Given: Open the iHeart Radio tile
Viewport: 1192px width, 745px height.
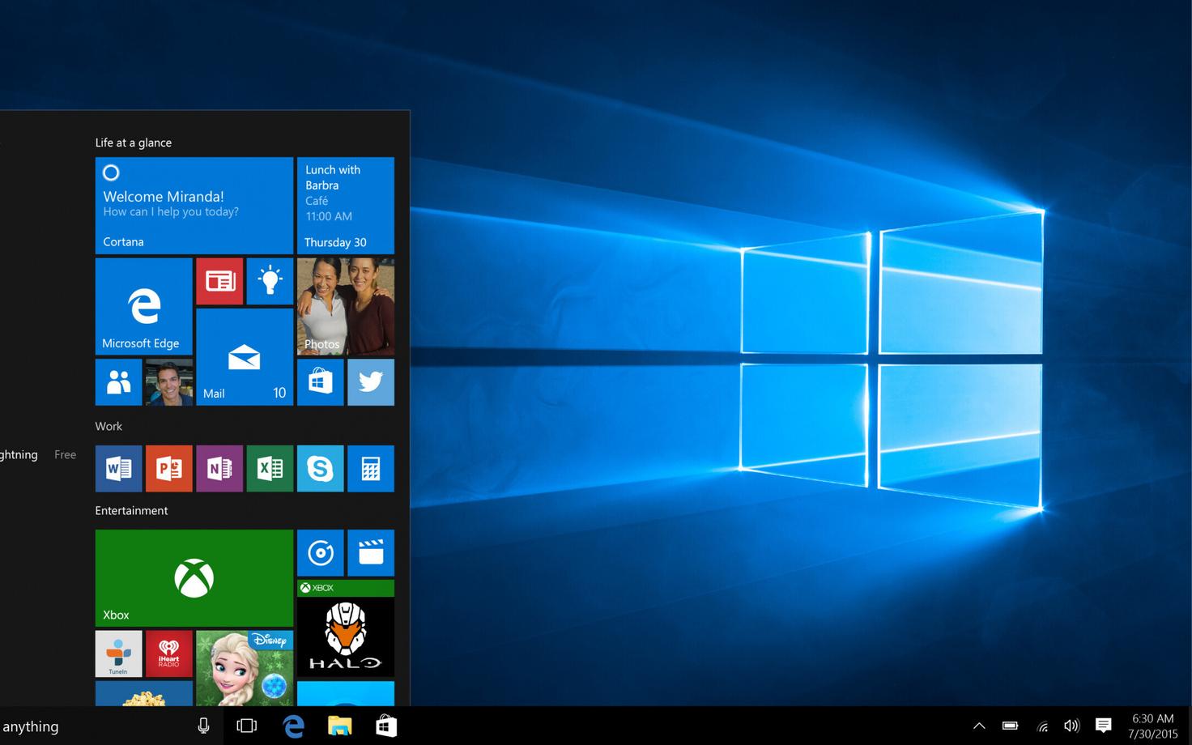Looking at the screenshot, I should coord(169,653).
